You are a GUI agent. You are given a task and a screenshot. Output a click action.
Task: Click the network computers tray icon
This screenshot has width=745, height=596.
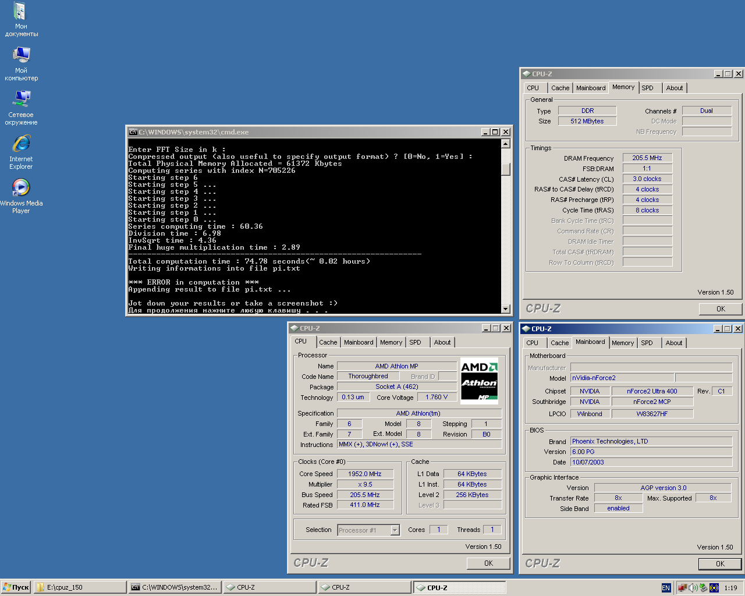click(682, 588)
